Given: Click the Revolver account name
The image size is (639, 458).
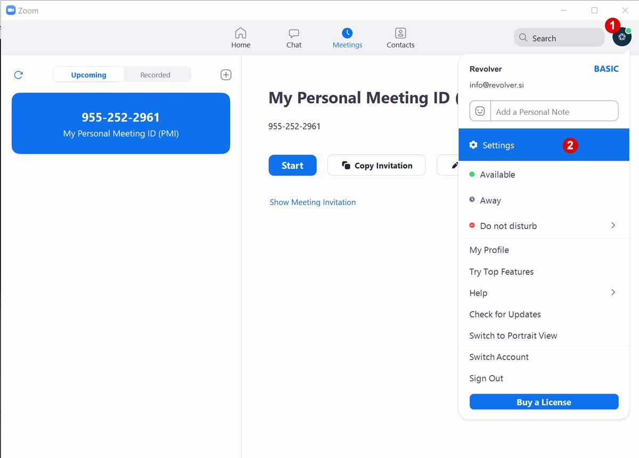Looking at the screenshot, I should click(x=486, y=69).
